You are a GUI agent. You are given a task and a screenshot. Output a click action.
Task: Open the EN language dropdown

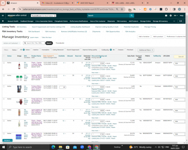pos(176,15)
